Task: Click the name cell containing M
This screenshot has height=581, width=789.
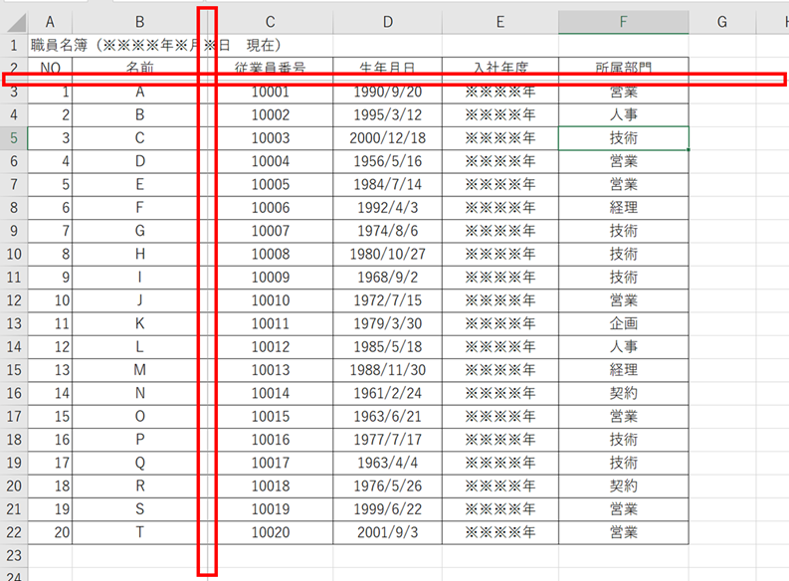Action: (139, 370)
